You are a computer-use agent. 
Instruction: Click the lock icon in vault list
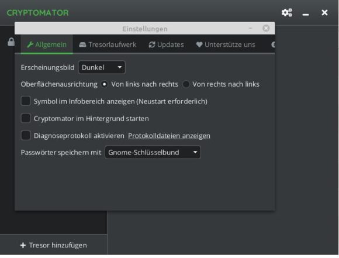pyautogui.click(x=11, y=42)
